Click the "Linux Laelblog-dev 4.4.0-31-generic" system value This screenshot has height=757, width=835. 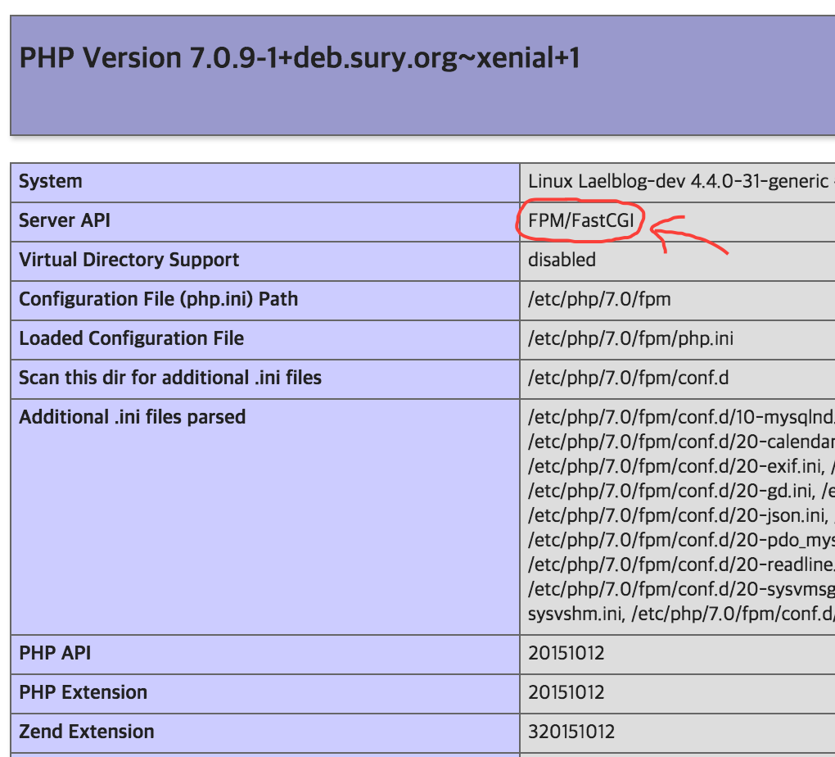coord(679,181)
